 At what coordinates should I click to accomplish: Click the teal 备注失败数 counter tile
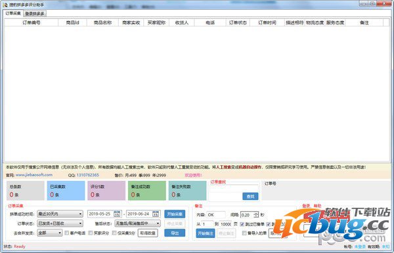point(187,191)
